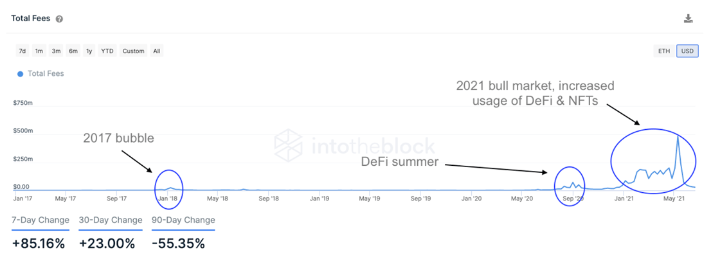Select the 7d time range
Screen dimensions: 720x268
pos(22,51)
